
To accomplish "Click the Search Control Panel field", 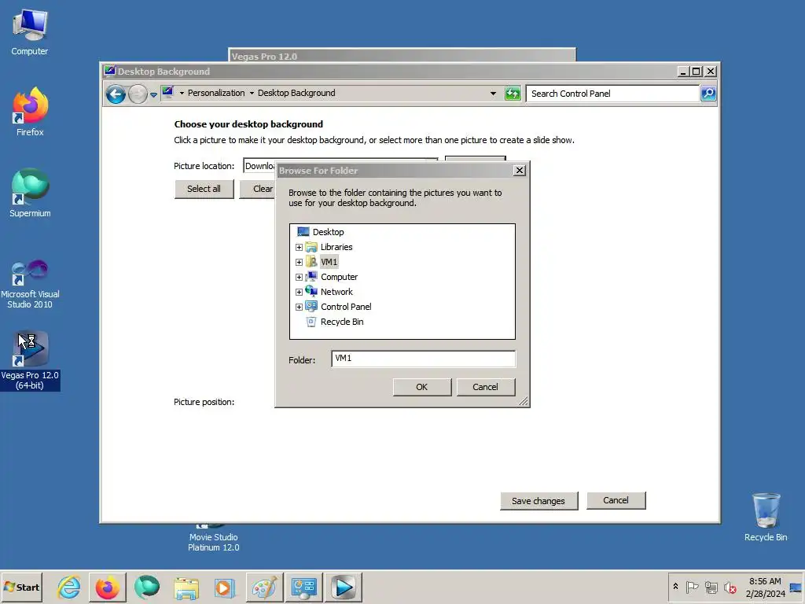I will point(612,94).
